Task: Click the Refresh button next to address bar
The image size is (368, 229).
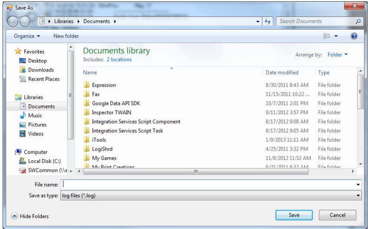Action: [268, 21]
